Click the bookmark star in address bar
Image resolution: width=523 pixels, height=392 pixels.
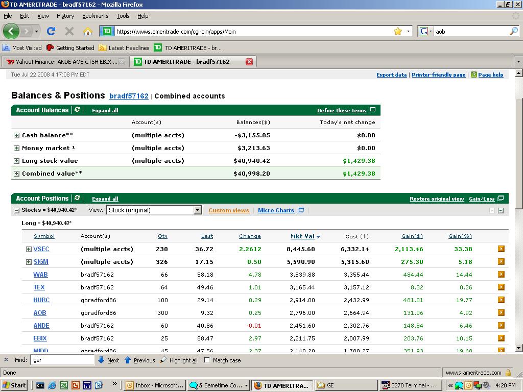point(397,31)
